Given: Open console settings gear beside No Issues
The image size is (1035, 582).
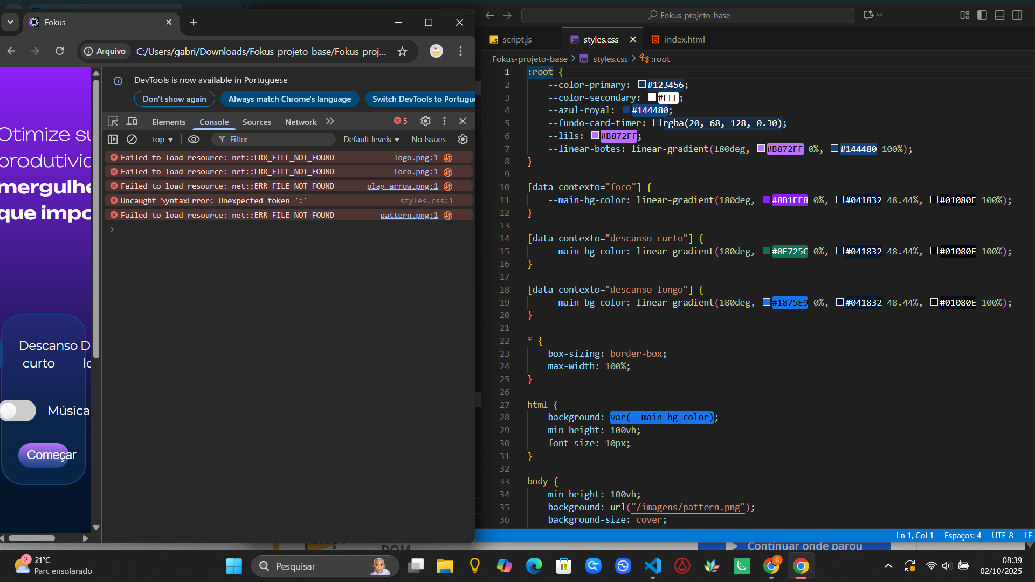Looking at the screenshot, I should (x=463, y=140).
